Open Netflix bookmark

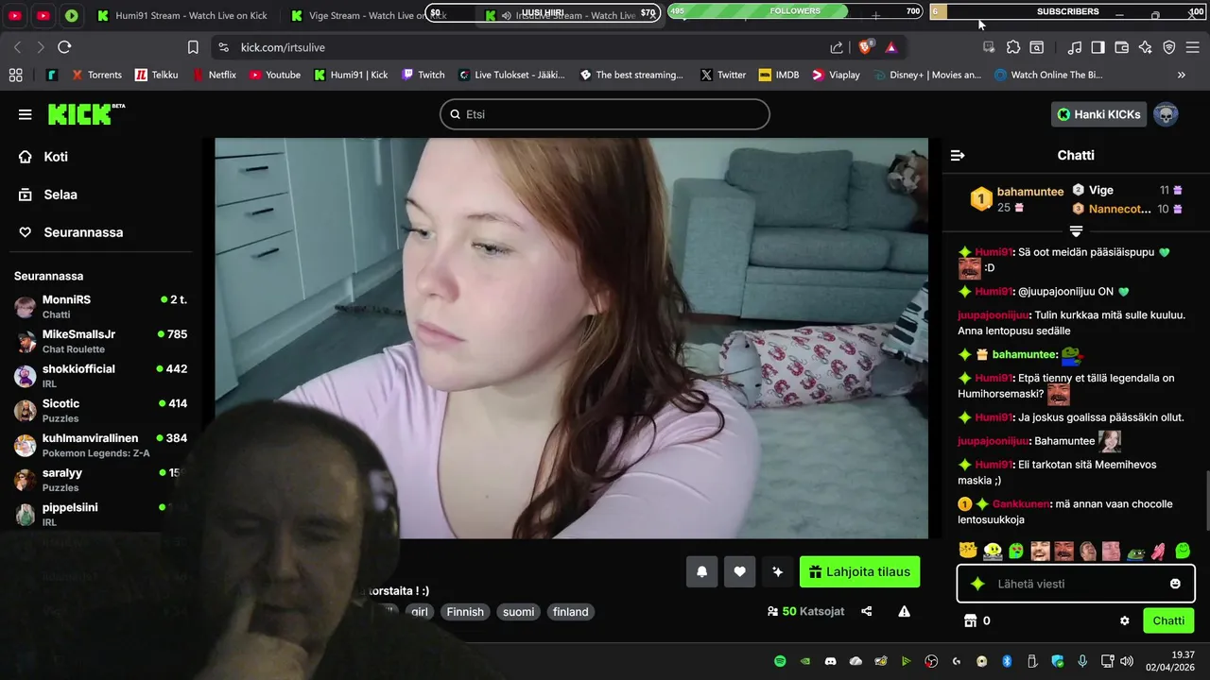click(215, 75)
